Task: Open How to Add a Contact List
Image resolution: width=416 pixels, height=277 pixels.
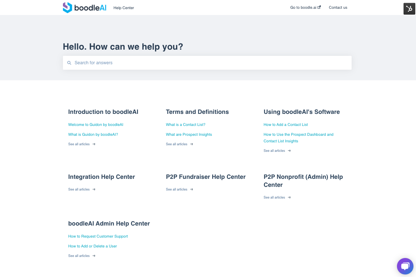Action: [x=286, y=124]
